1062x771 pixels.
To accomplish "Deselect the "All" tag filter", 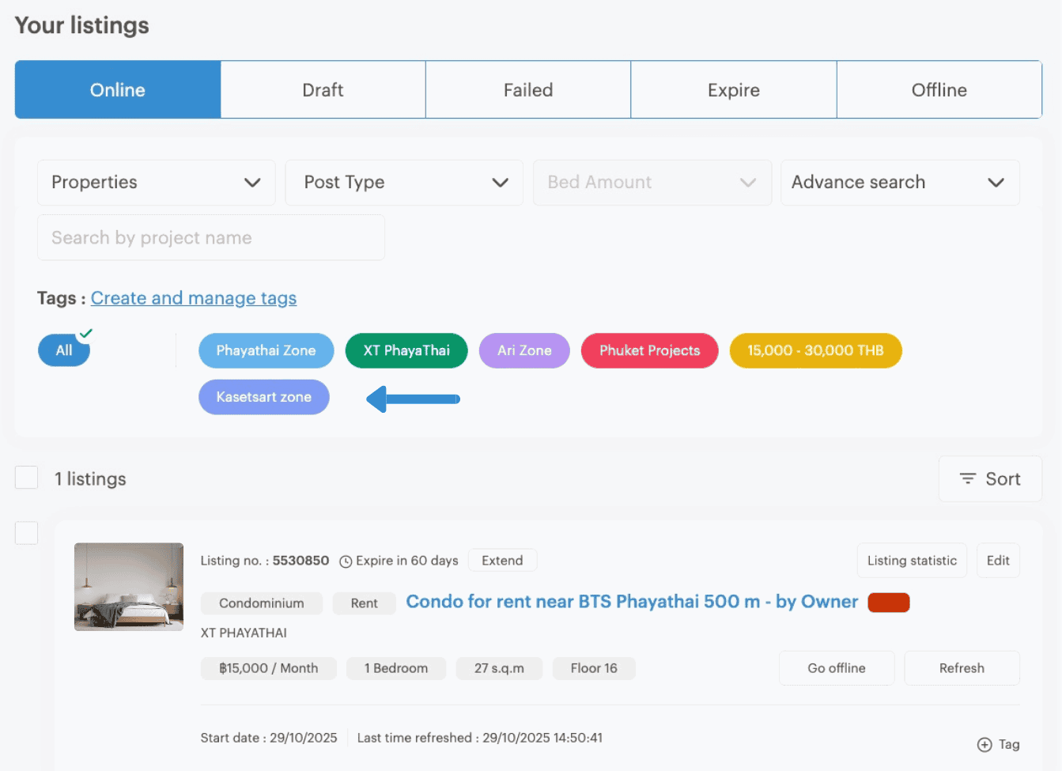I will coord(63,350).
